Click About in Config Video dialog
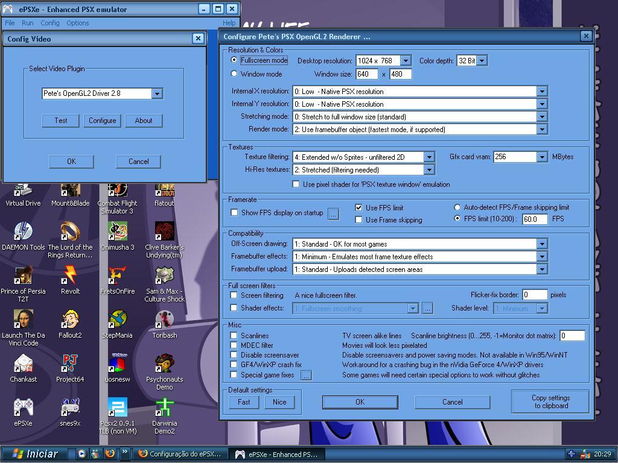The height and width of the screenshot is (463, 618). coord(144,121)
